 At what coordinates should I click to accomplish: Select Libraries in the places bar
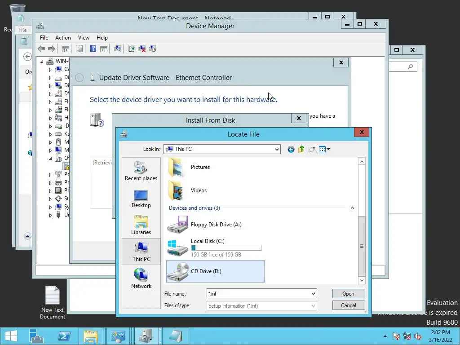pos(141,226)
